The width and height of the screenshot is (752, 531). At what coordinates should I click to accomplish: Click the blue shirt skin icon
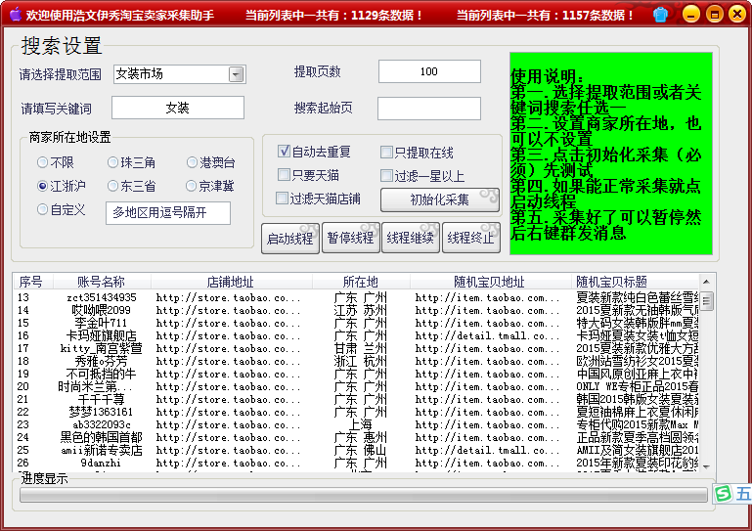(x=660, y=15)
